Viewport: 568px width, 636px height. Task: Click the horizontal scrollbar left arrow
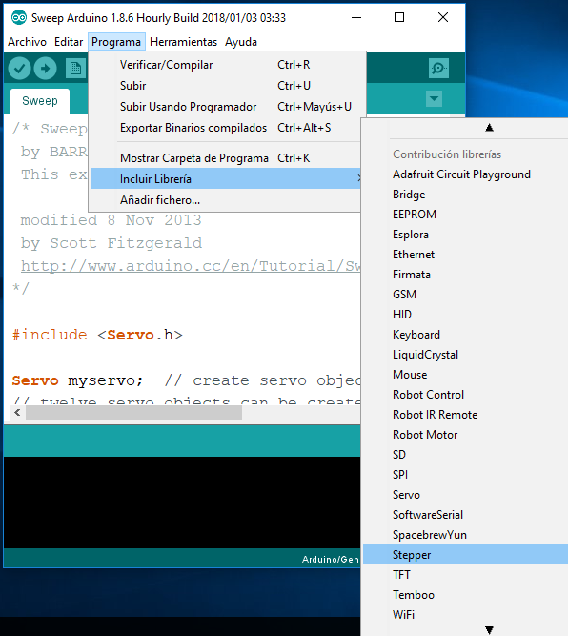17,413
